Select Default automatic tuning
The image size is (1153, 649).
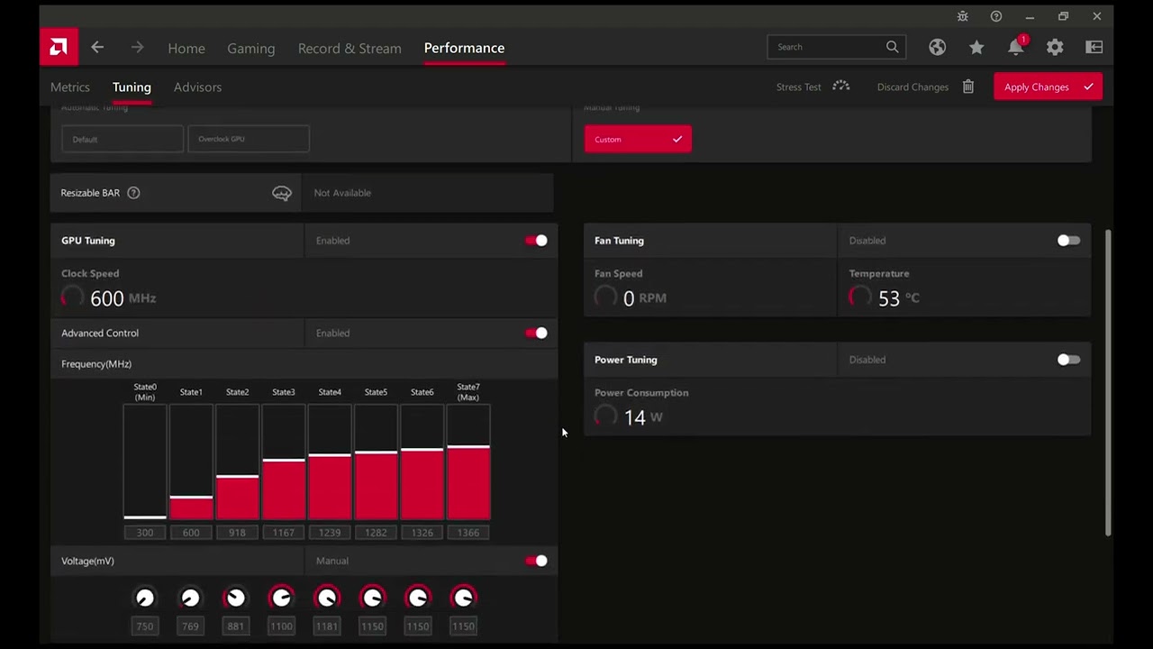click(123, 139)
